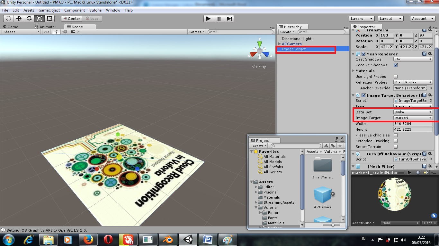Toggle 2D scene view mode
This screenshot has height=246, width=439.
pyautogui.click(x=46, y=32)
